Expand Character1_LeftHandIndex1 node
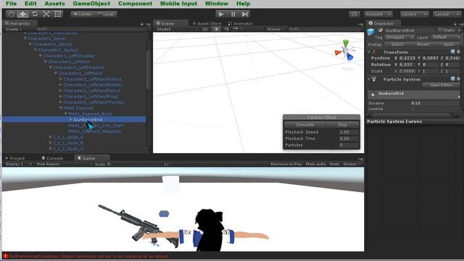 click(x=61, y=79)
